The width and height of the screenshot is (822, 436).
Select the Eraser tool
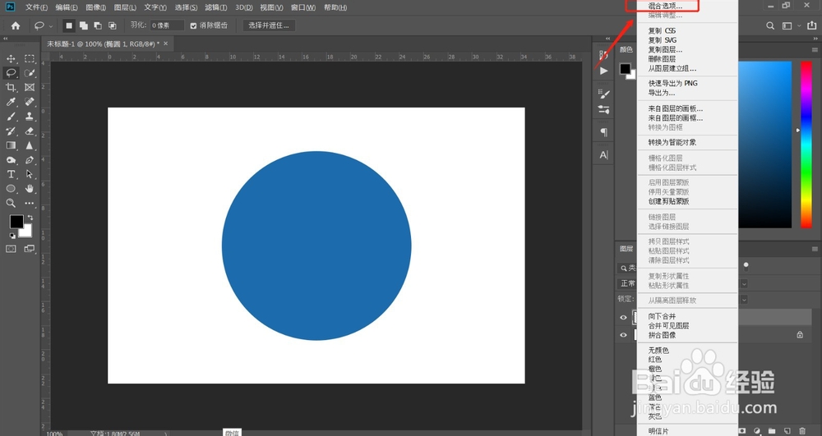pyautogui.click(x=30, y=131)
